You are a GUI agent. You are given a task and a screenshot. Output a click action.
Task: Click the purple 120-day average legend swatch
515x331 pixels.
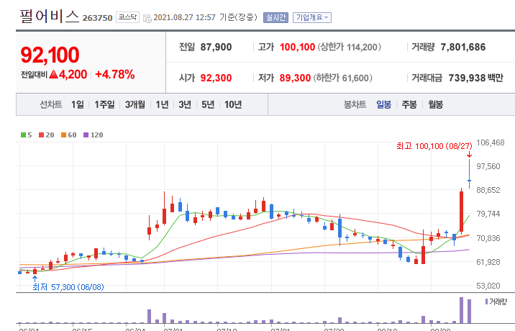86,135
